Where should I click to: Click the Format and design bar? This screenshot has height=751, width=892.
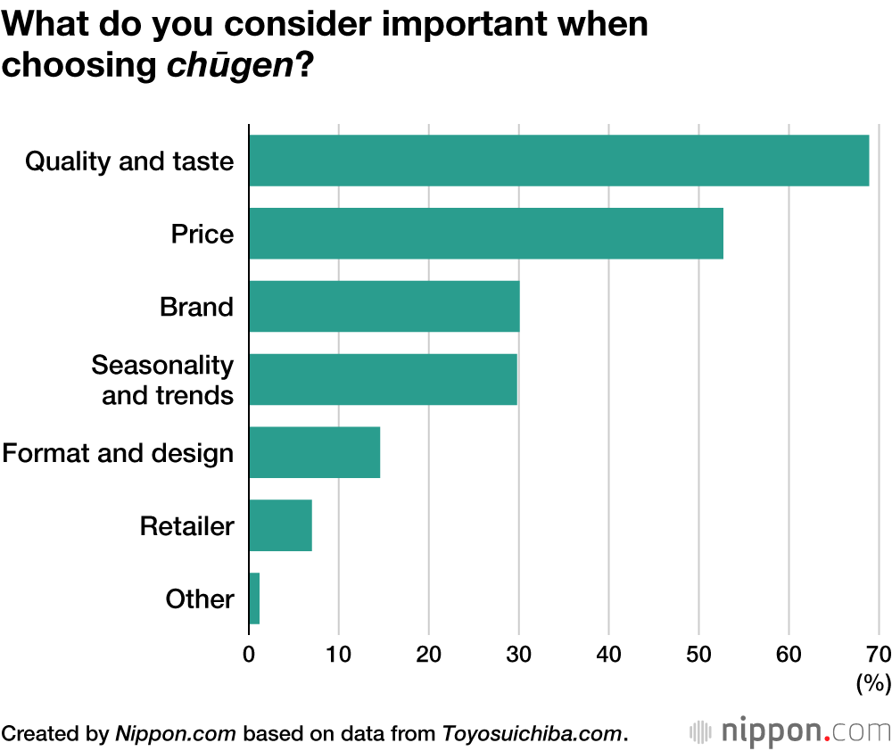pyautogui.click(x=314, y=452)
